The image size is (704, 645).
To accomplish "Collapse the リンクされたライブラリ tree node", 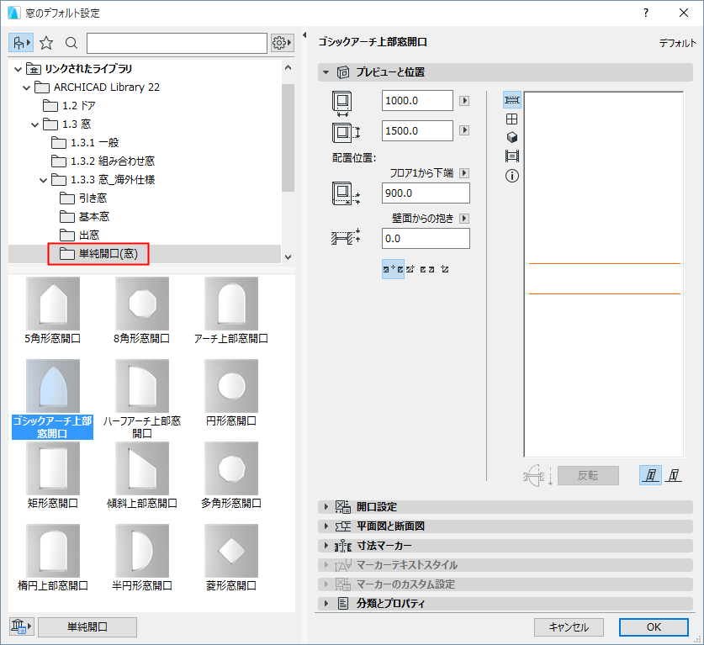I will 18,69.
